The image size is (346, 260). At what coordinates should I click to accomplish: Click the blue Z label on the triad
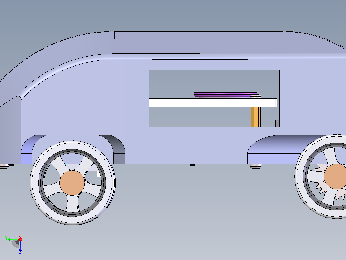coord(20,252)
